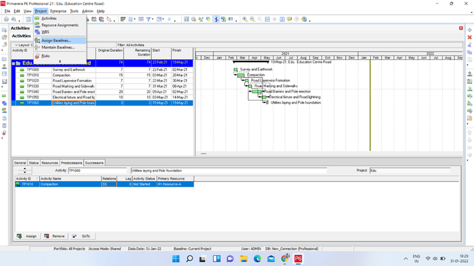This screenshot has width=474, height=266.
Task: Expand more Project menu items chevron
Action: [60, 61]
